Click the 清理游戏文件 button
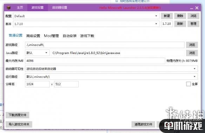 point(143,124)
